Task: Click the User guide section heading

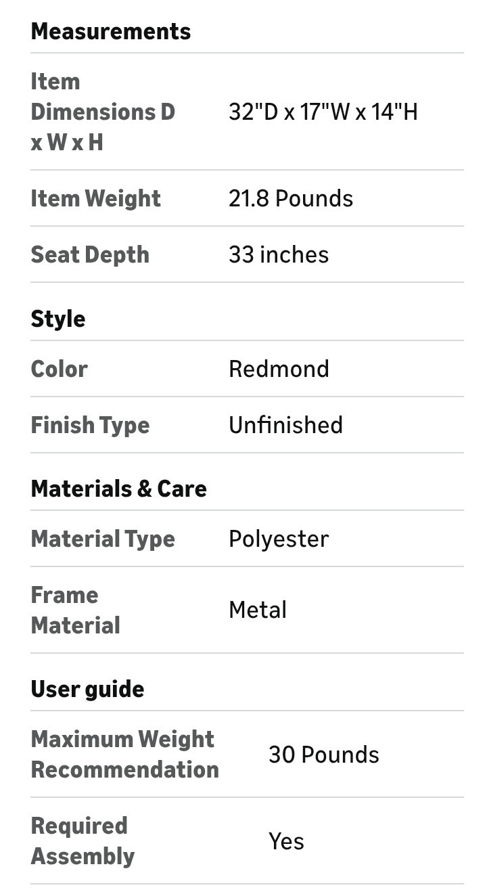Action: coord(87,689)
